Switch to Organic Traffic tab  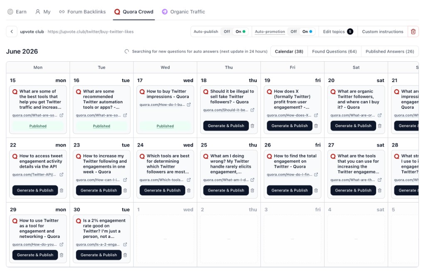click(x=183, y=12)
